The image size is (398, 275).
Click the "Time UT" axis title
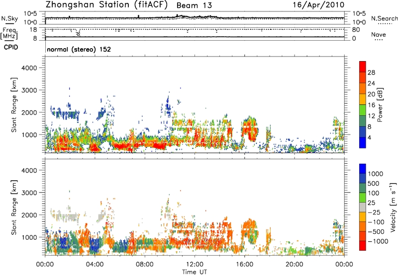pyautogui.click(x=195, y=272)
